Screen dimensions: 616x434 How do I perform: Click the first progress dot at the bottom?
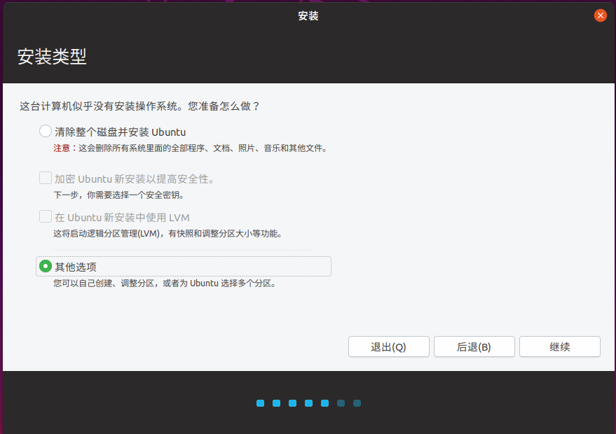click(x=260, y=403)
